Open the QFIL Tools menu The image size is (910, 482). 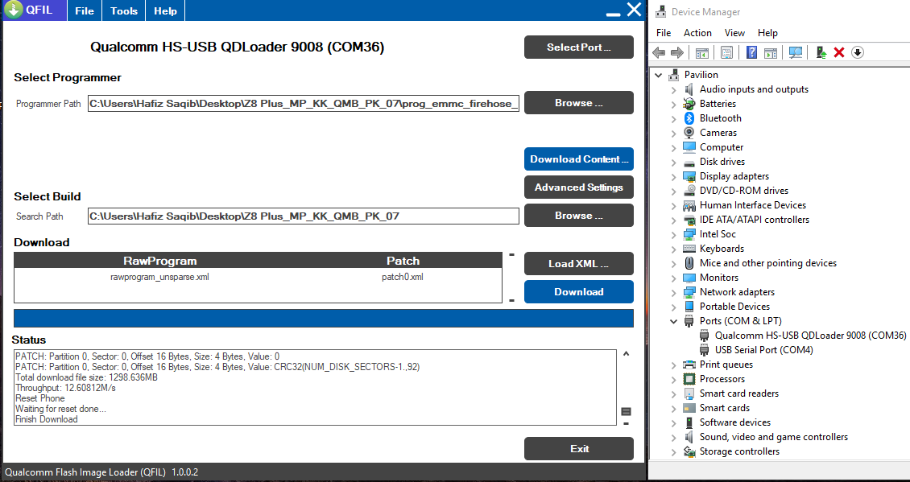(x=124, y=11)
